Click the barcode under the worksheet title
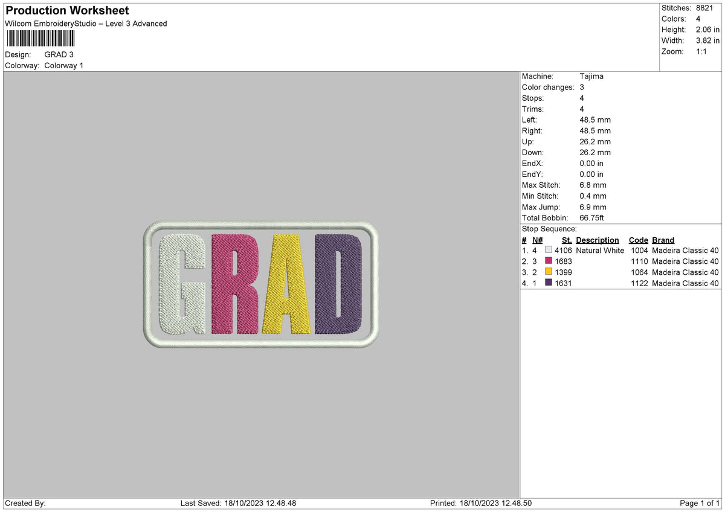The width and height of the screenshot is (725, 512). (40, 39)
